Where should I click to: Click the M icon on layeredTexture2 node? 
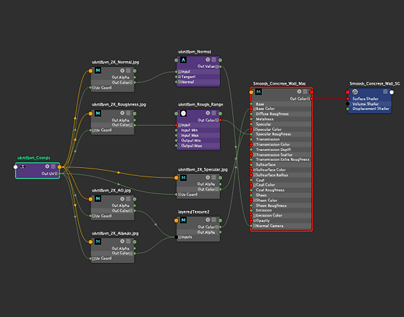[183, 220]
